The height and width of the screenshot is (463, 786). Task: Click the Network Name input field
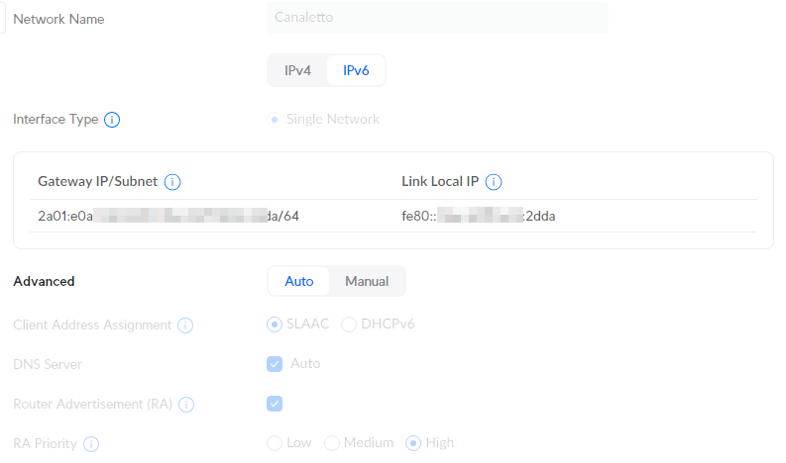pos(437,18)
